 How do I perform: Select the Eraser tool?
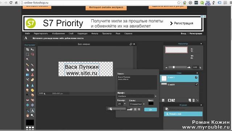pos(28,70)
